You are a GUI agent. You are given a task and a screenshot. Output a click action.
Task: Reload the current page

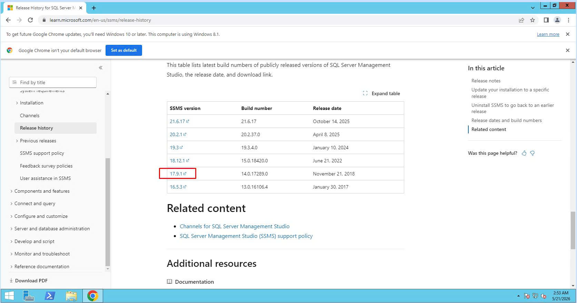(x=30, y=20)
